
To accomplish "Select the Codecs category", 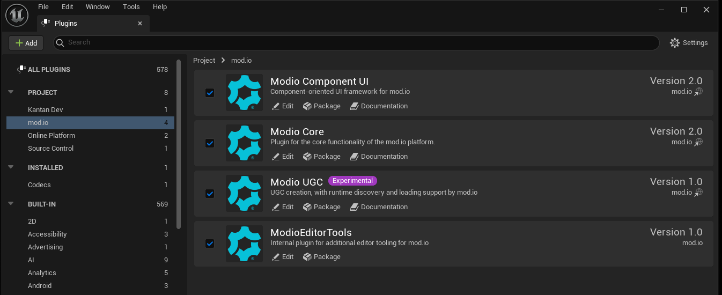I will pyautogui.click(x=90, y=185).
